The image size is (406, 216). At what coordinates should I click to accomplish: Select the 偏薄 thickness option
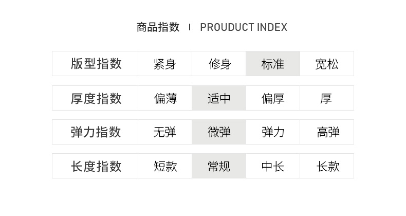[164, 98]
